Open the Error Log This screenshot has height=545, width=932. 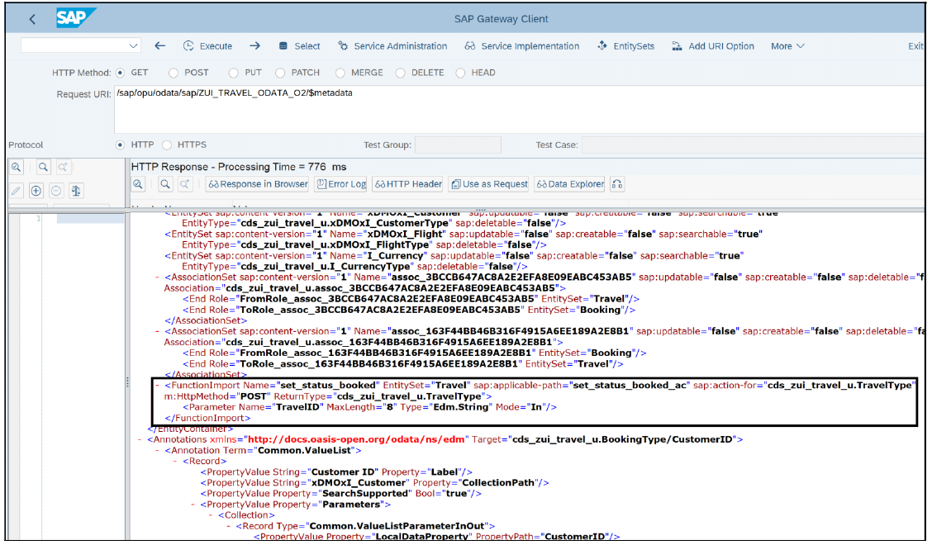(x=340, y=183)
